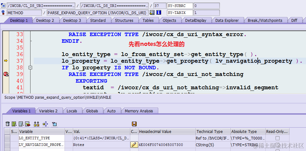This screenshot has width=306, height=151.
Task: Click the Variable column header
Action: click(x=42, y=132)
